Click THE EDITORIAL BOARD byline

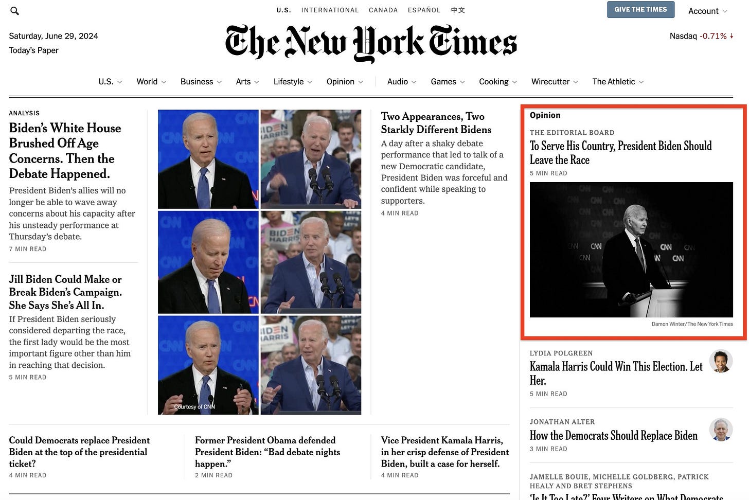[x=572, y=133]
